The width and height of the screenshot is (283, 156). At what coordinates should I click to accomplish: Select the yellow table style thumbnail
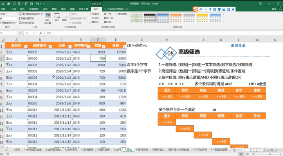[x=202, y=18]
